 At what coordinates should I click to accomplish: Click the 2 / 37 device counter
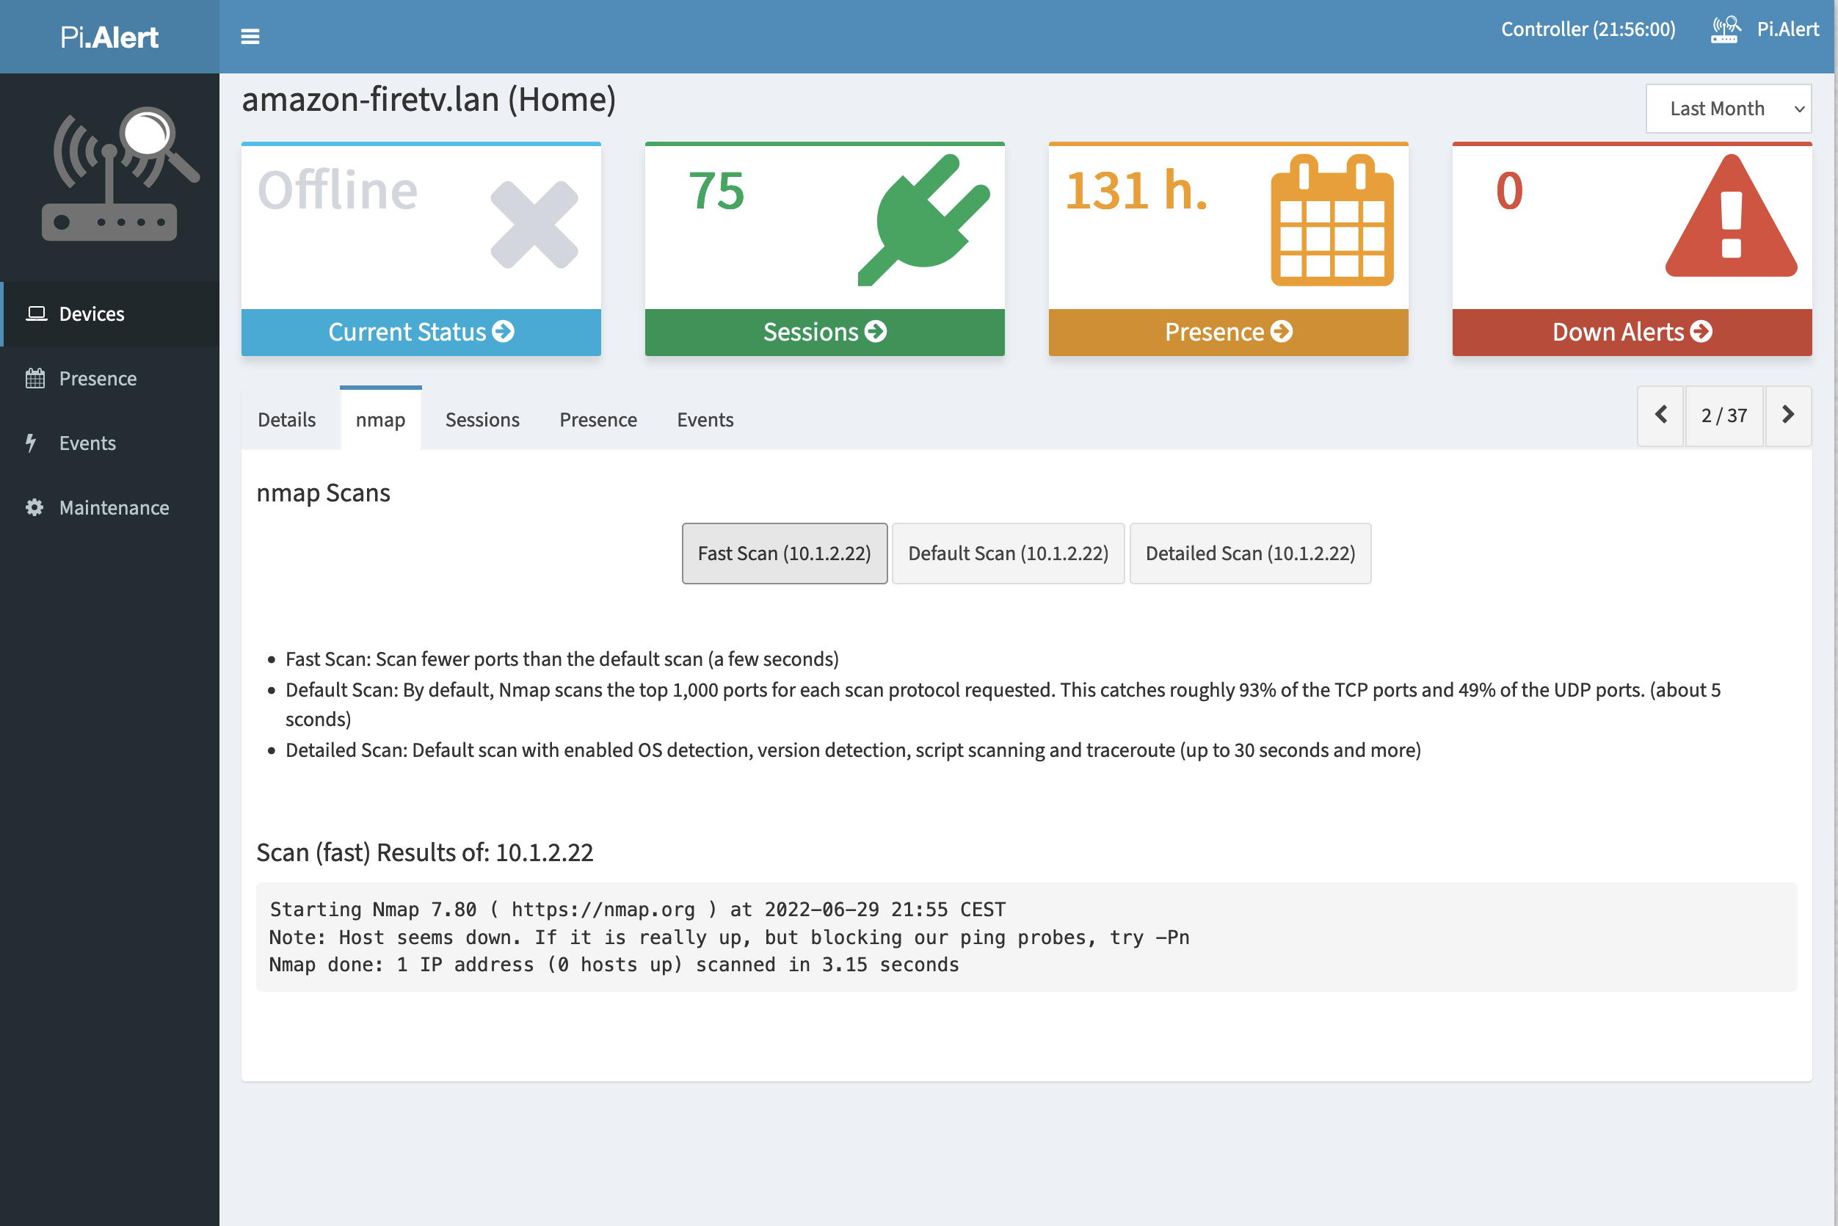[1723, 416]
